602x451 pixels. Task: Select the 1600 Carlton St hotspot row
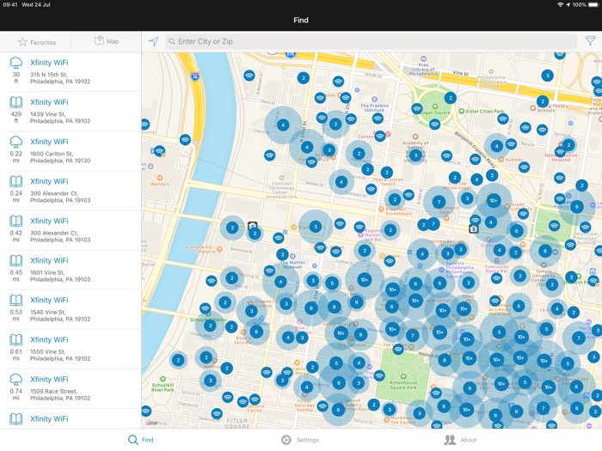[x=71, y=151]
